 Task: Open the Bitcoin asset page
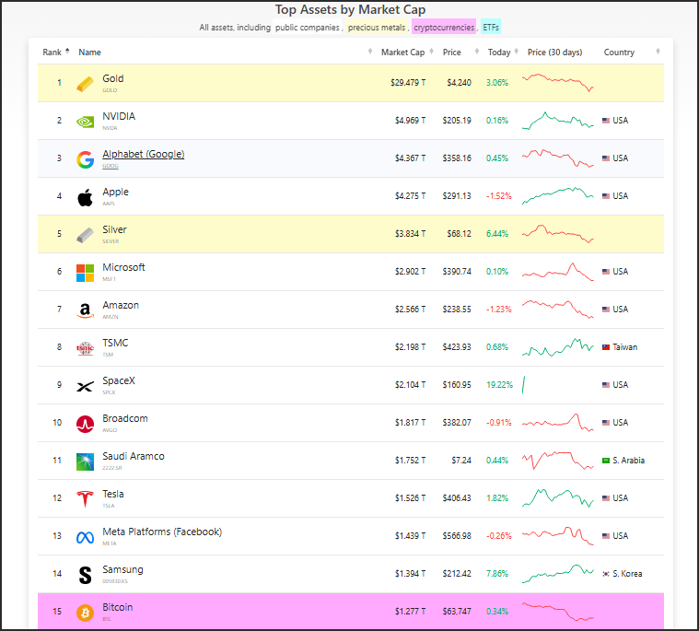(x=117, y=607)
